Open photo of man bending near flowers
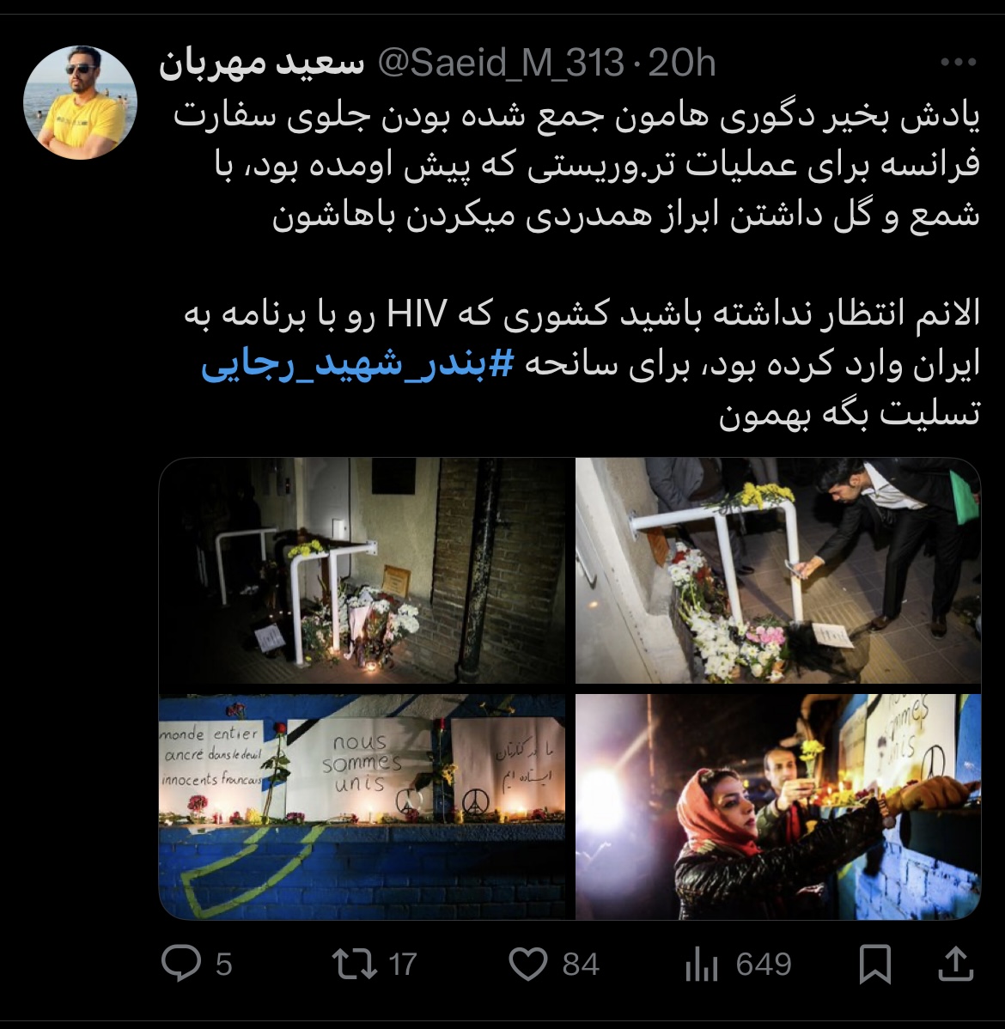Image resolution: width=1005 pixels, height=1029 pixels. tap(778, 571)
